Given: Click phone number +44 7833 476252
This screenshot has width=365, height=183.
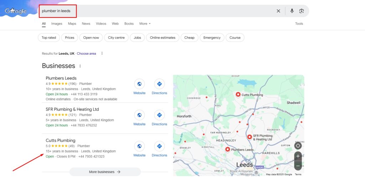Looking at the screenshot, I should tap(84, 125).
